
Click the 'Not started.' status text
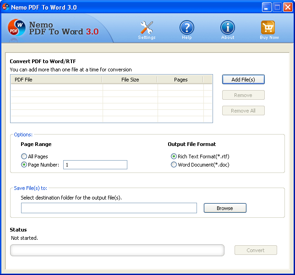pyautogui.click(x=24, y=238)
